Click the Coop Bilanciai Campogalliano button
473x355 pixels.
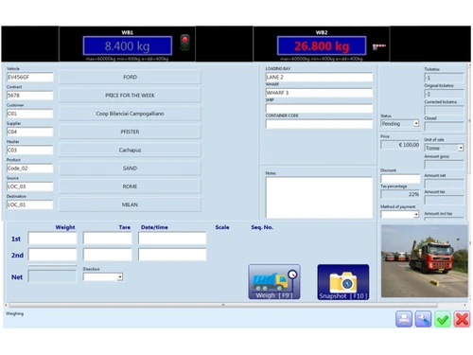pyautogui.click(x=130, y=114)
